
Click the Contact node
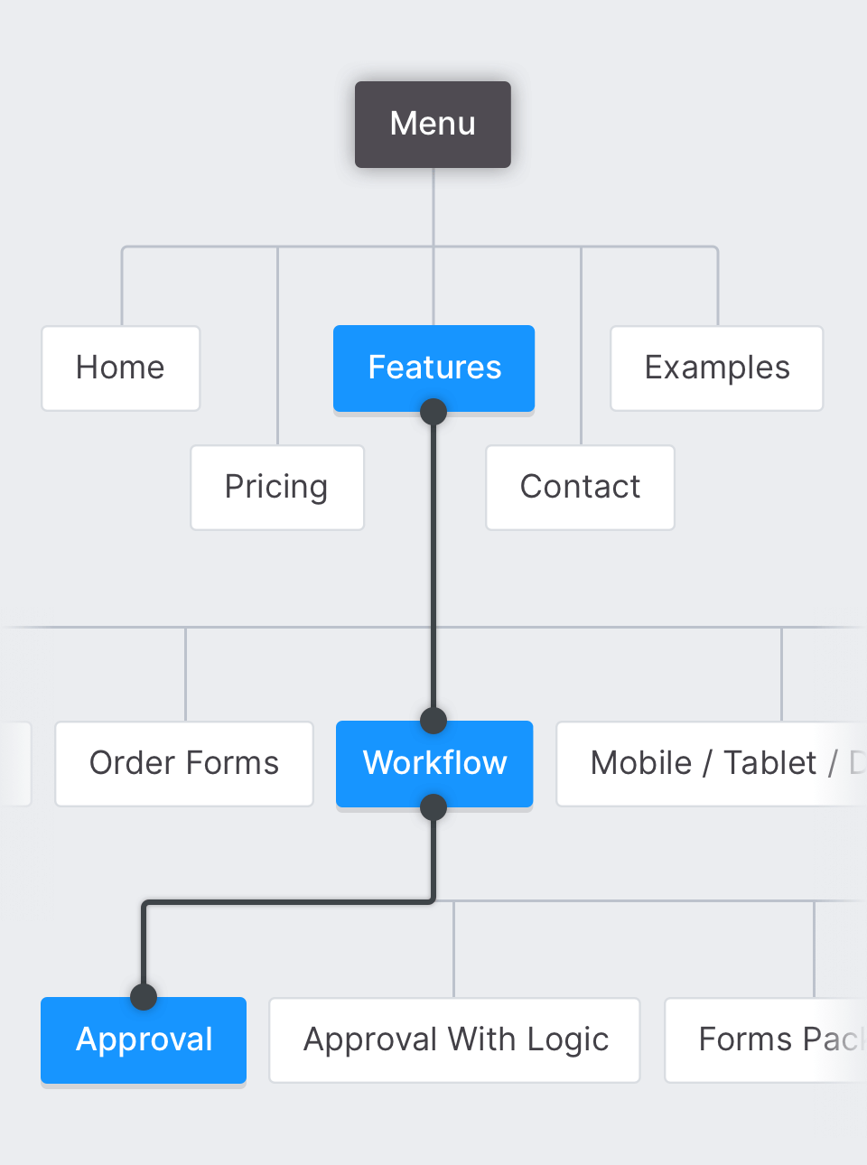pyautogui.click(x=580, y=488)
